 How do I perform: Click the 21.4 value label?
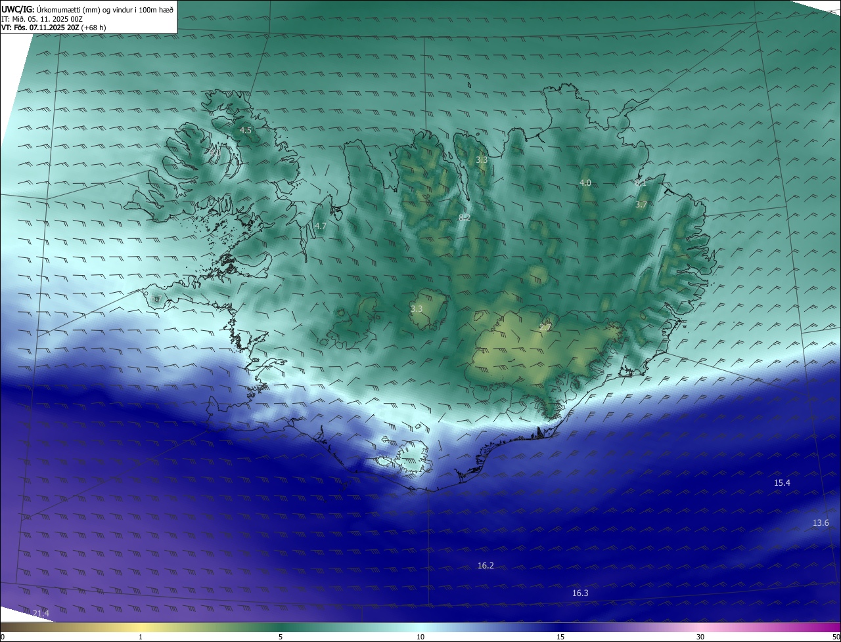(x=41, y=613)
